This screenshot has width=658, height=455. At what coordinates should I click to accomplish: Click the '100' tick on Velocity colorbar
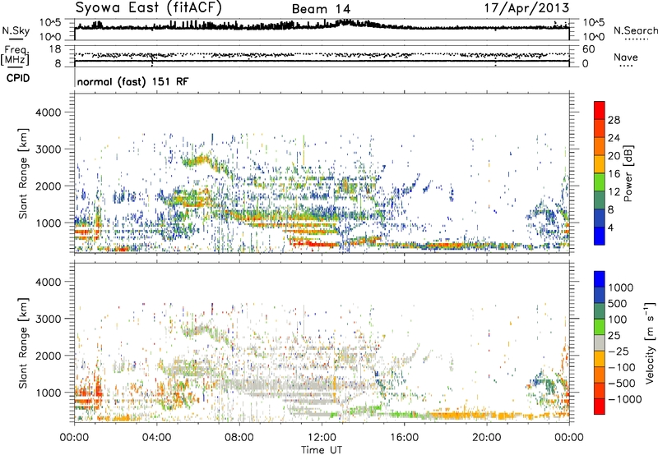618,319
